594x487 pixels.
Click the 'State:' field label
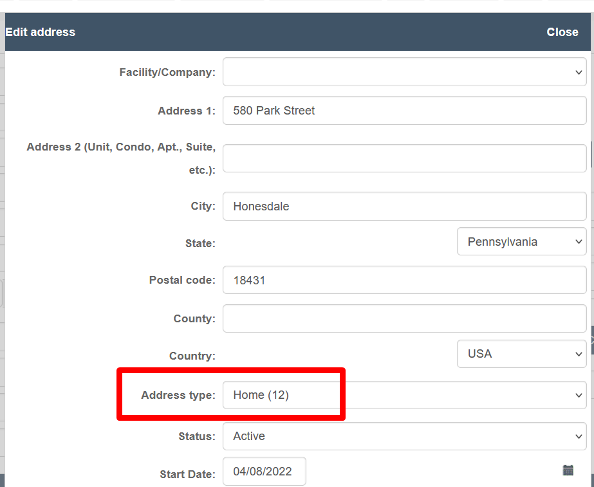point(200,243)
